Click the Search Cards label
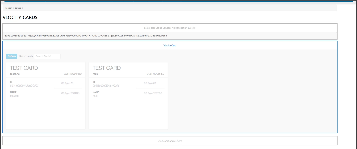 [x=26, y=56]
